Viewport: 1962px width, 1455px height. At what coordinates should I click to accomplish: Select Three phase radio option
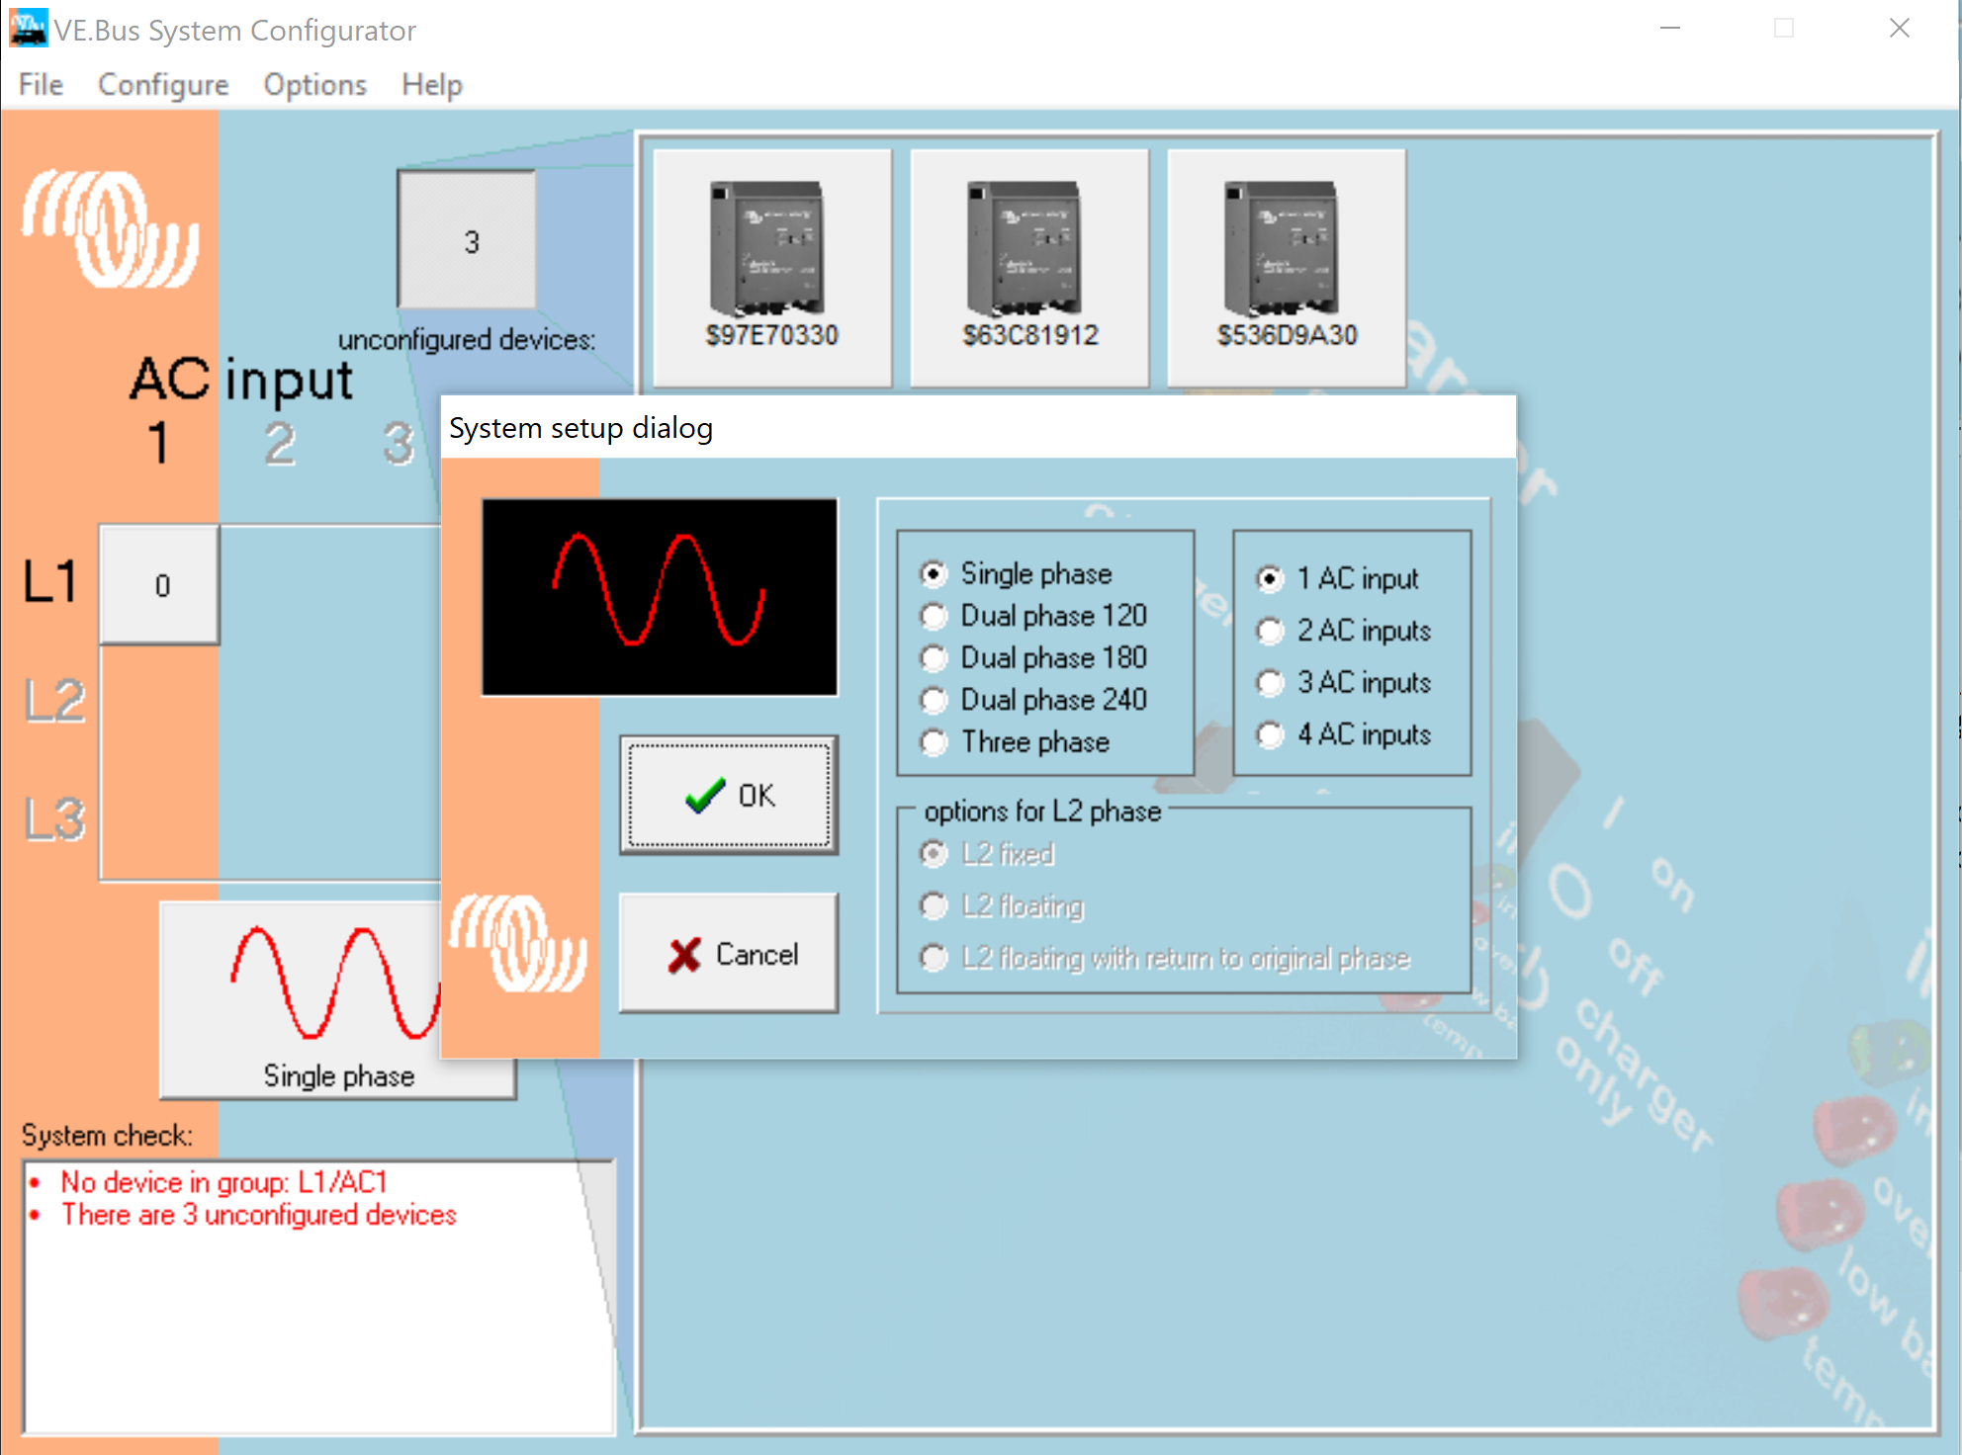coord(934,742)
